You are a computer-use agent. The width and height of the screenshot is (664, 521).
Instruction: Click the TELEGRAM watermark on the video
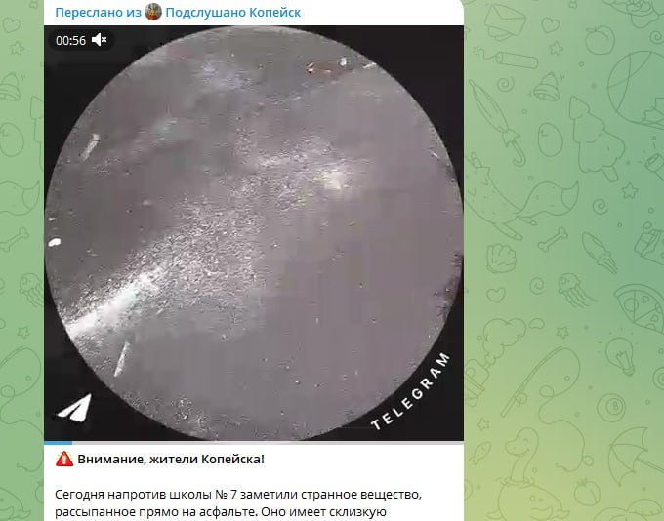pos(411,391)
